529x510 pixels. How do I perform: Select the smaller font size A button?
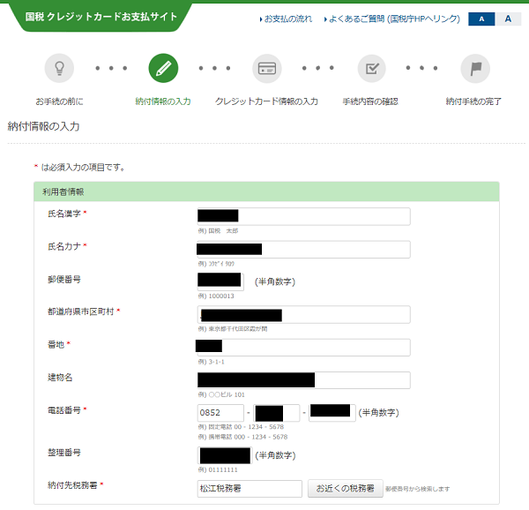(x=481, y=19)
